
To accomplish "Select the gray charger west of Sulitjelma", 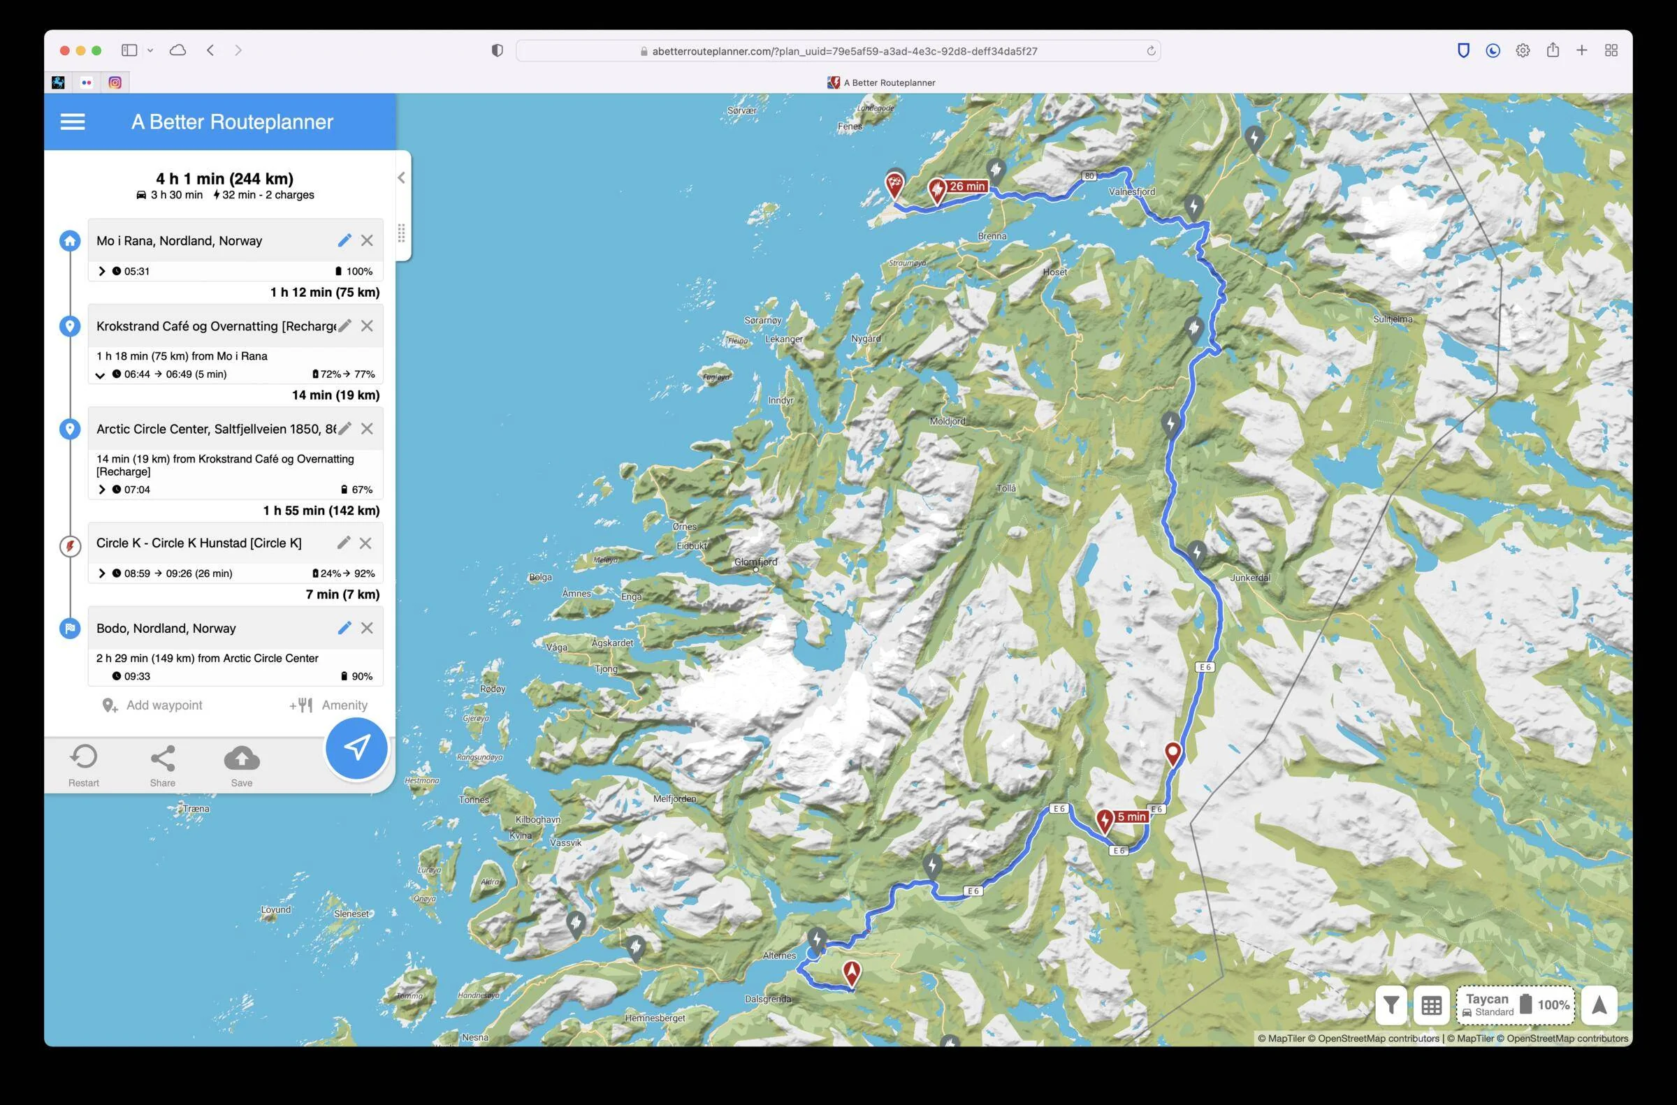I will pos(1193,329).
